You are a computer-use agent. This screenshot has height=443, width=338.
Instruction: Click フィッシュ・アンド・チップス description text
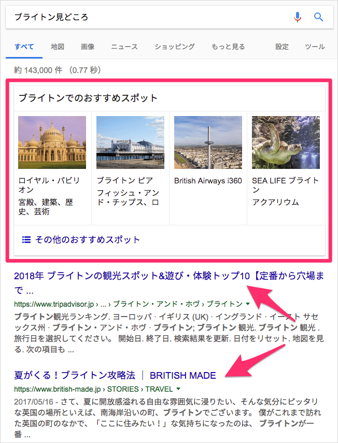[128, 198]
